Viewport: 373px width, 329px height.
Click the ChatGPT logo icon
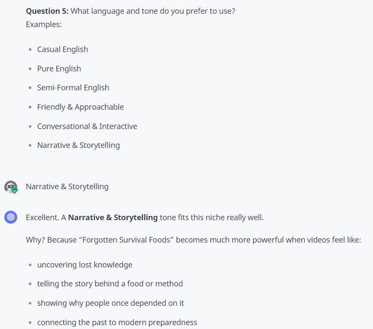(10, 217)
